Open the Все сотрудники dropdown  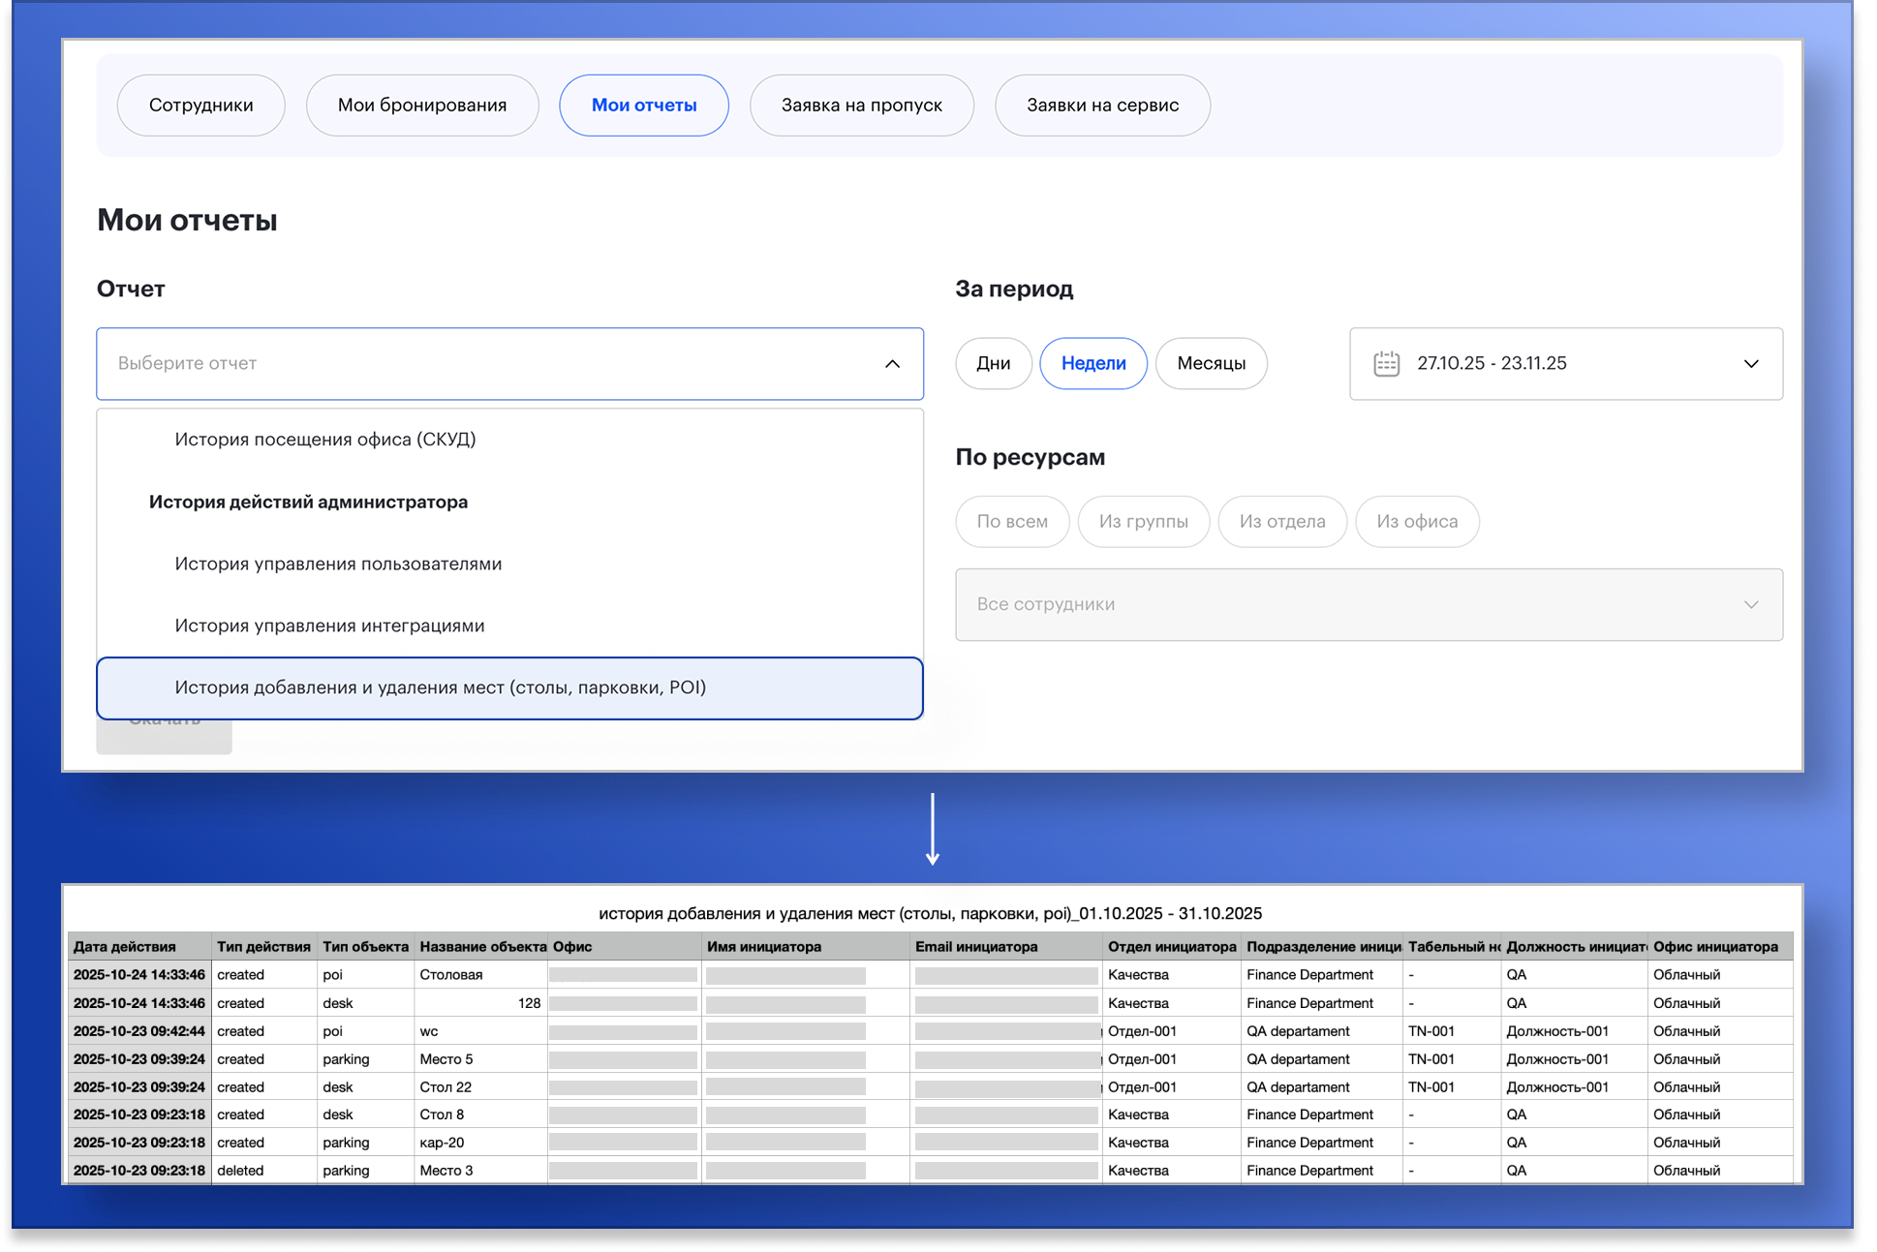click(x=1368, y=604)
